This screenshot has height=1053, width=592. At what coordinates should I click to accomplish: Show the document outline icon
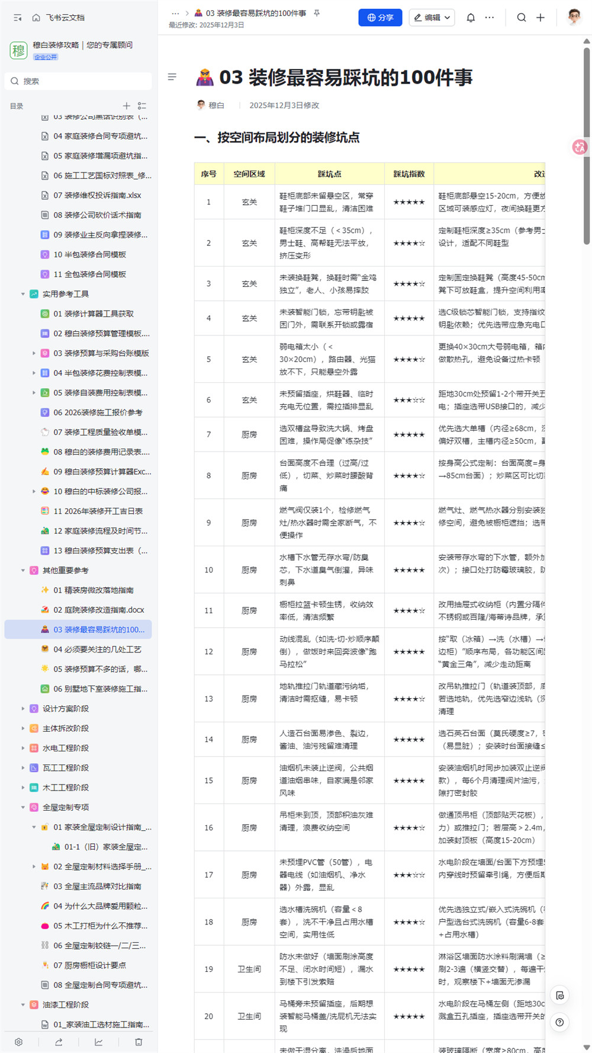(172, 77)
